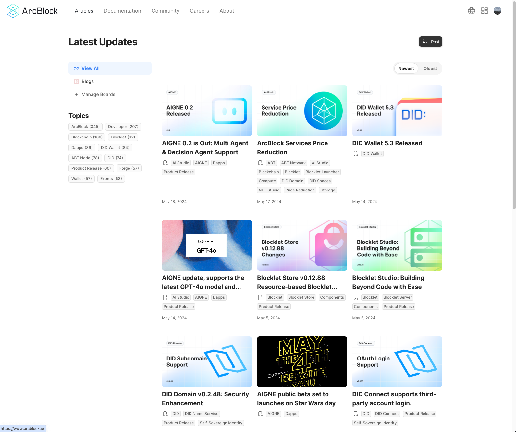Image resolution: width=516 pixels, height=432 pixels.
Task: Open the Blogs board
Action: [x=88, y=81]
